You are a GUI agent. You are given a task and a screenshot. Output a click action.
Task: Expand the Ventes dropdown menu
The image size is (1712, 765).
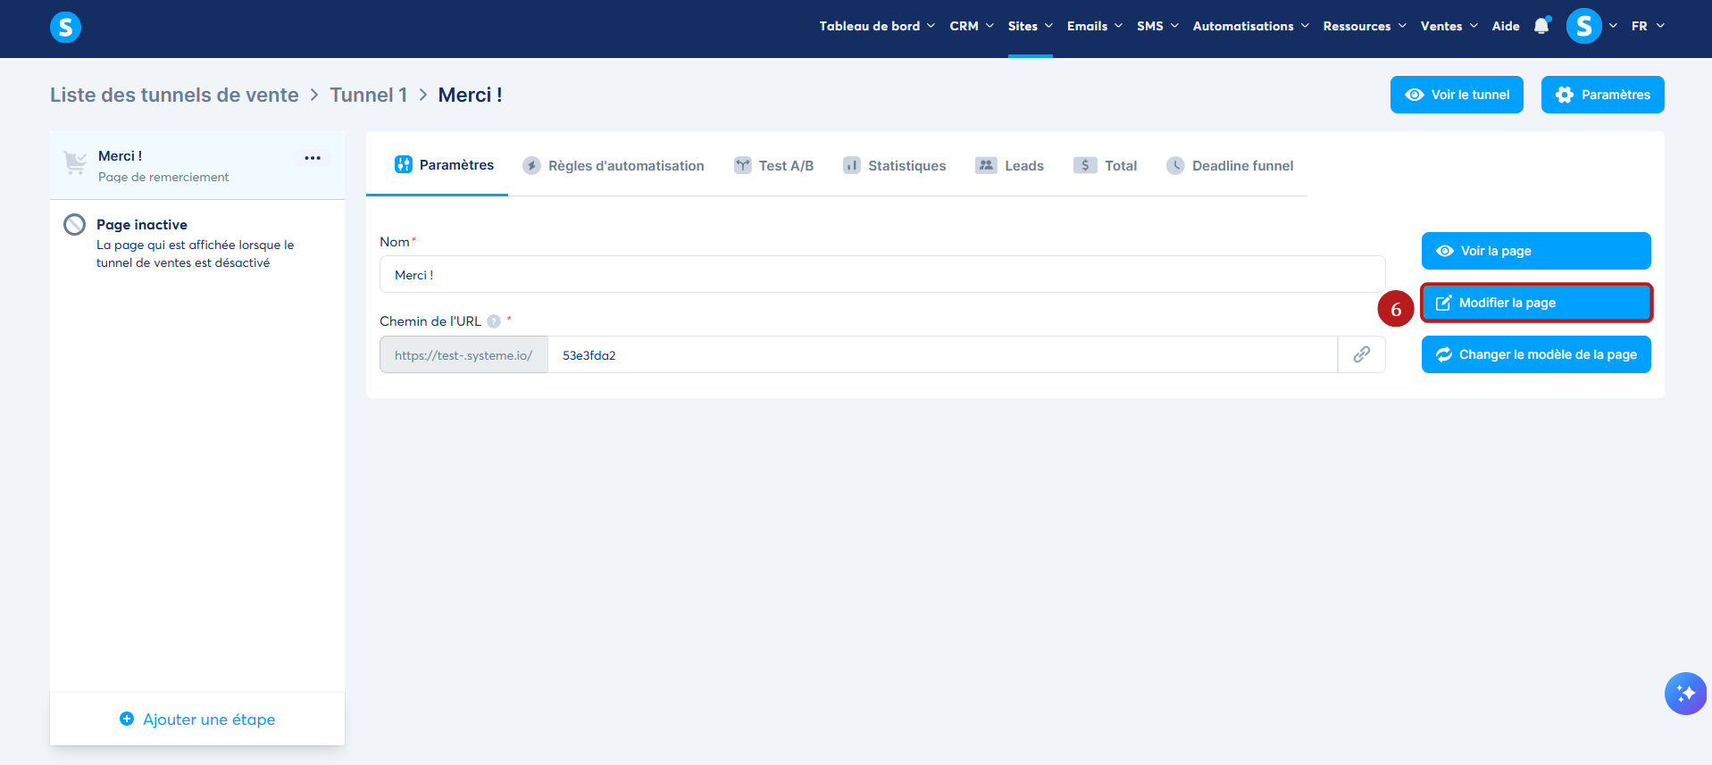pyautogui.click(x=1449, y=26)
